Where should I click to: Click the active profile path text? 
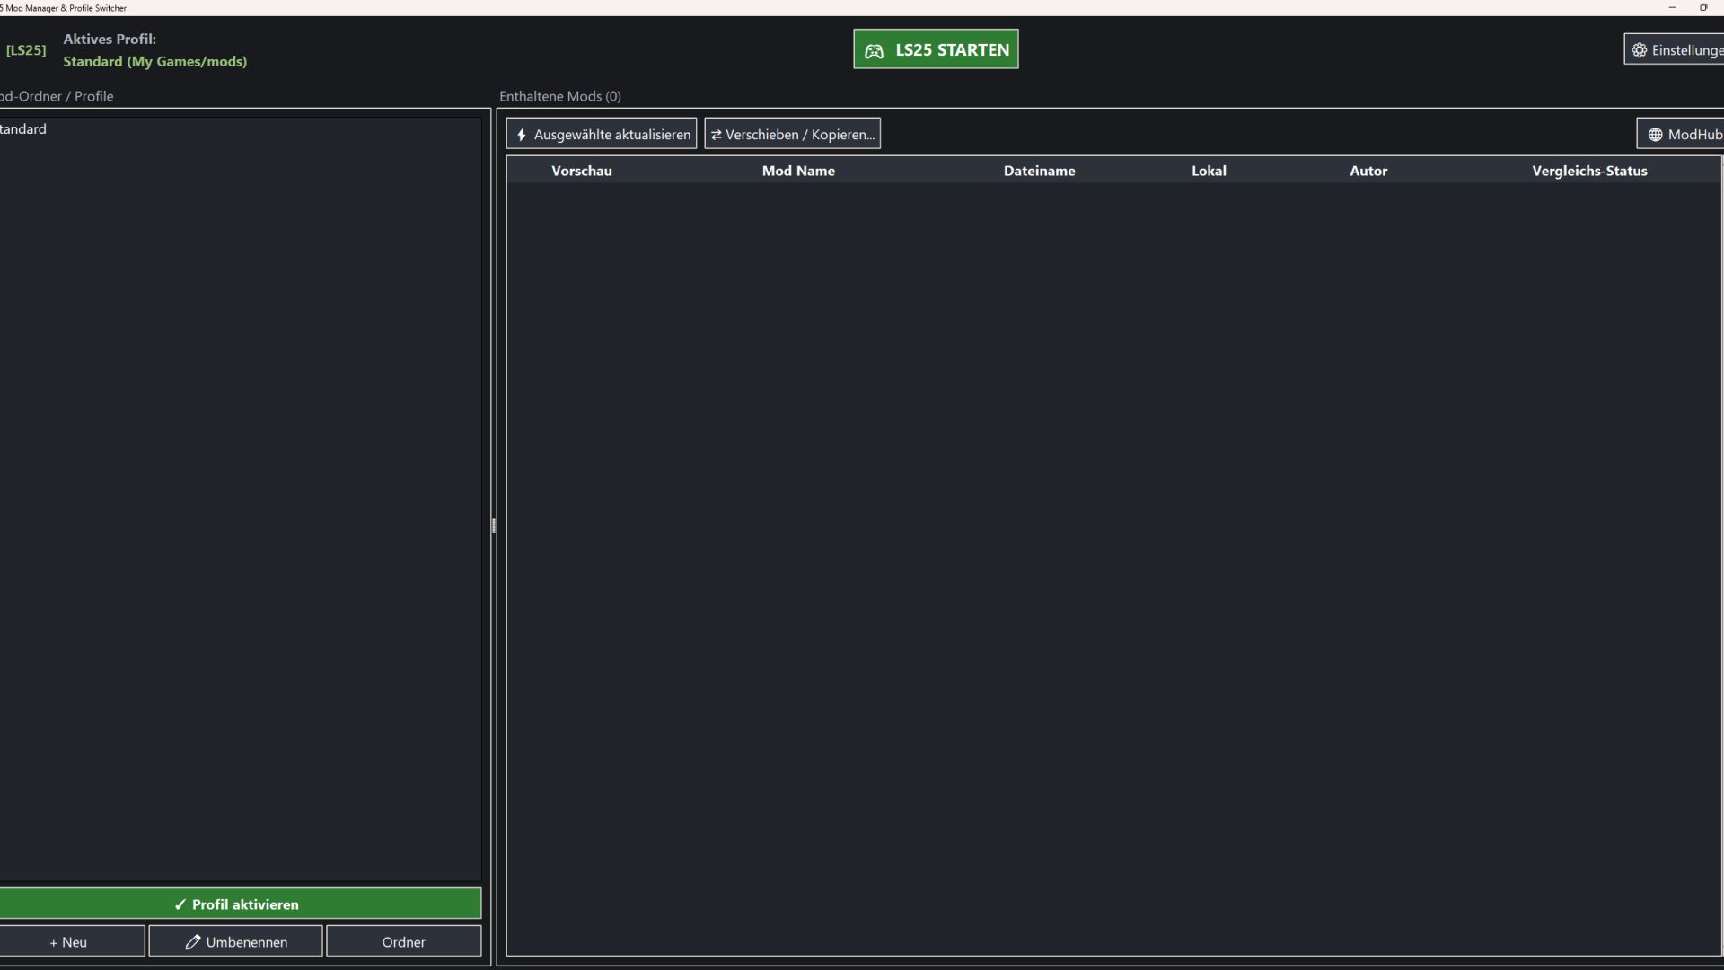point(154,61)
